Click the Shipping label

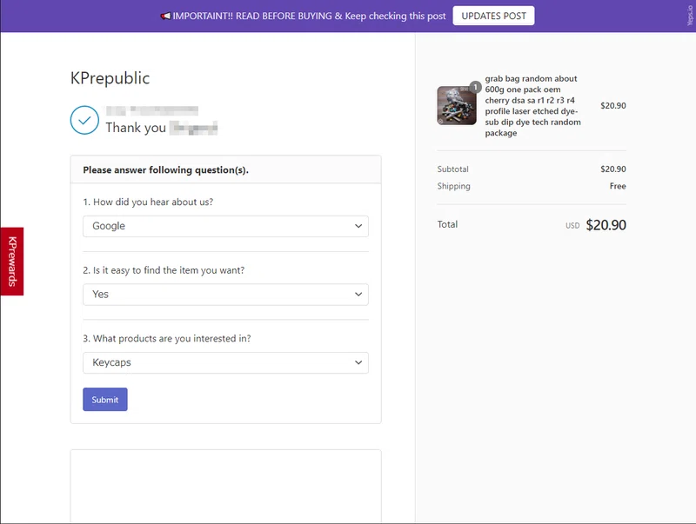453,186
